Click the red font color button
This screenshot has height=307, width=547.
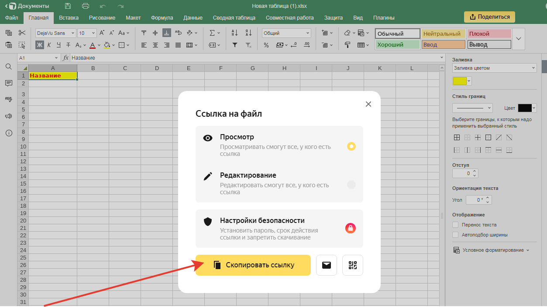[93, 45]
